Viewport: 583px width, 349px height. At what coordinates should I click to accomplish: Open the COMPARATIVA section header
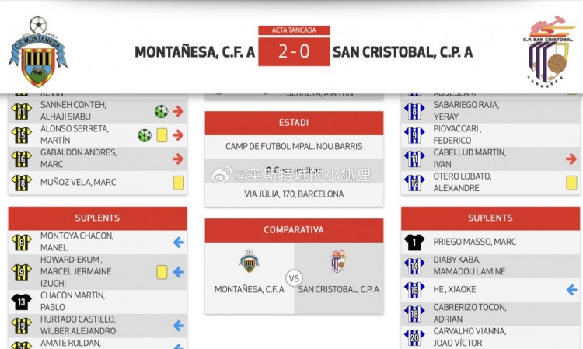point(294,230)
